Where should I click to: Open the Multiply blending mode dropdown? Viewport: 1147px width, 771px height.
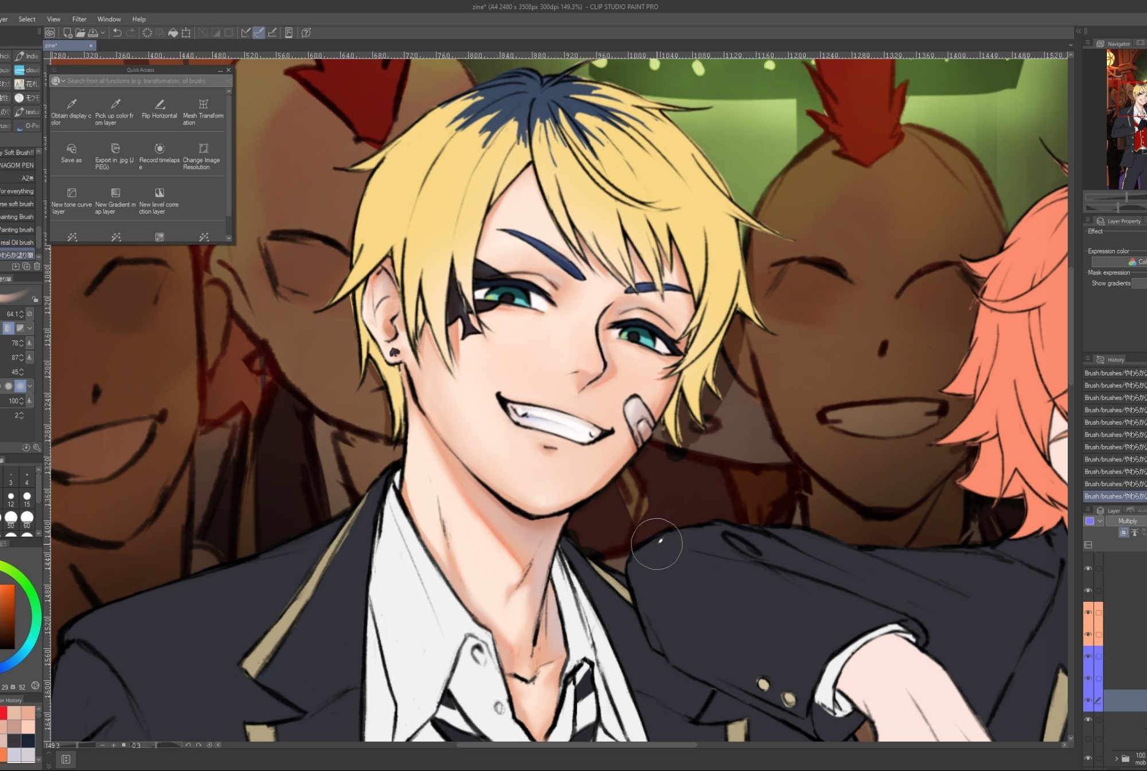point(1128,521)
